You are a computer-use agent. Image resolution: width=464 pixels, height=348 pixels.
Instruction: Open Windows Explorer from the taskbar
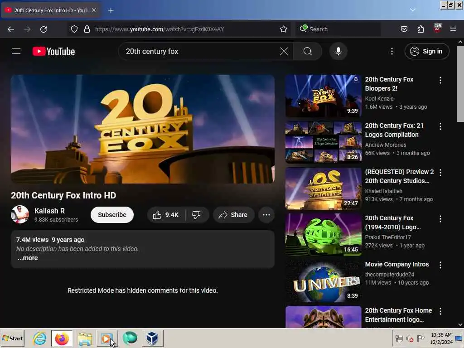(85, 338)
